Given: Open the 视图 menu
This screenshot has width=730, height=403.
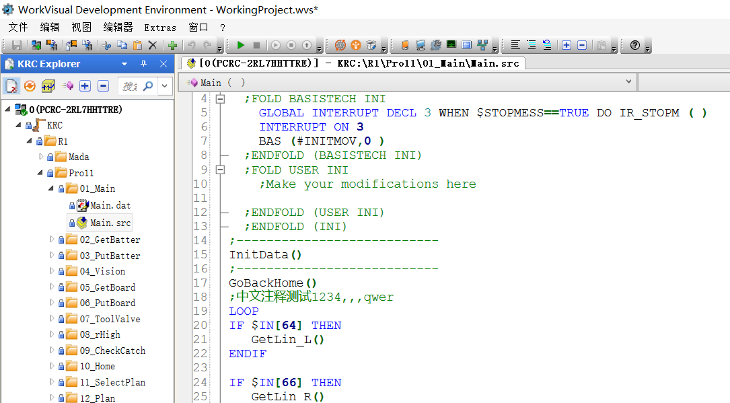Looking at the screenshot, I should [81, 28].
